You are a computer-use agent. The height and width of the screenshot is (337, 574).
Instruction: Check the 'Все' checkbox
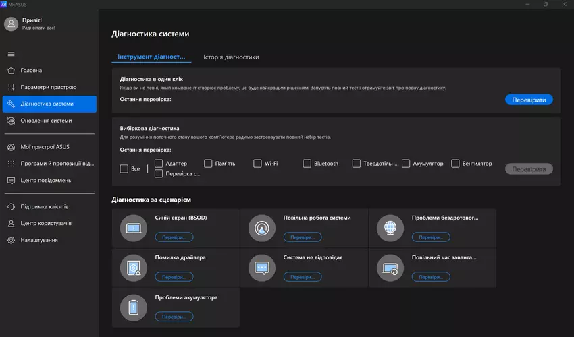124,168
